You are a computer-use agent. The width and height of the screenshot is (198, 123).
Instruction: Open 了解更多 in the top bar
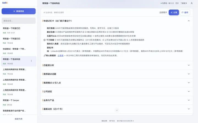[184, 3]
